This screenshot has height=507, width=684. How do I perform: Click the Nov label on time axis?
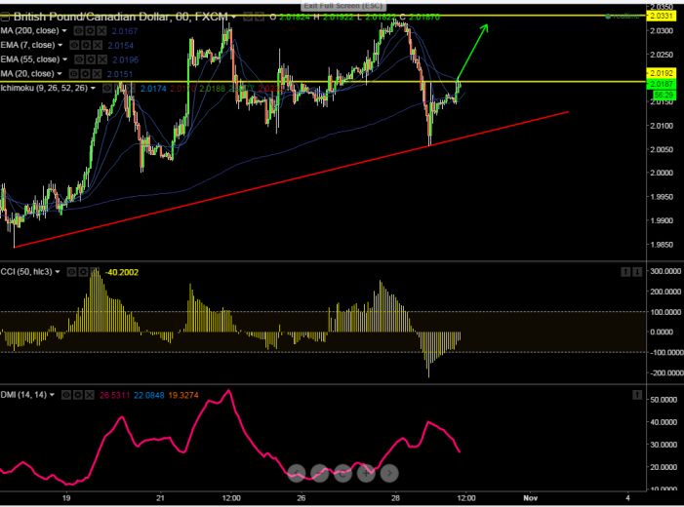(x=531, y=498)
